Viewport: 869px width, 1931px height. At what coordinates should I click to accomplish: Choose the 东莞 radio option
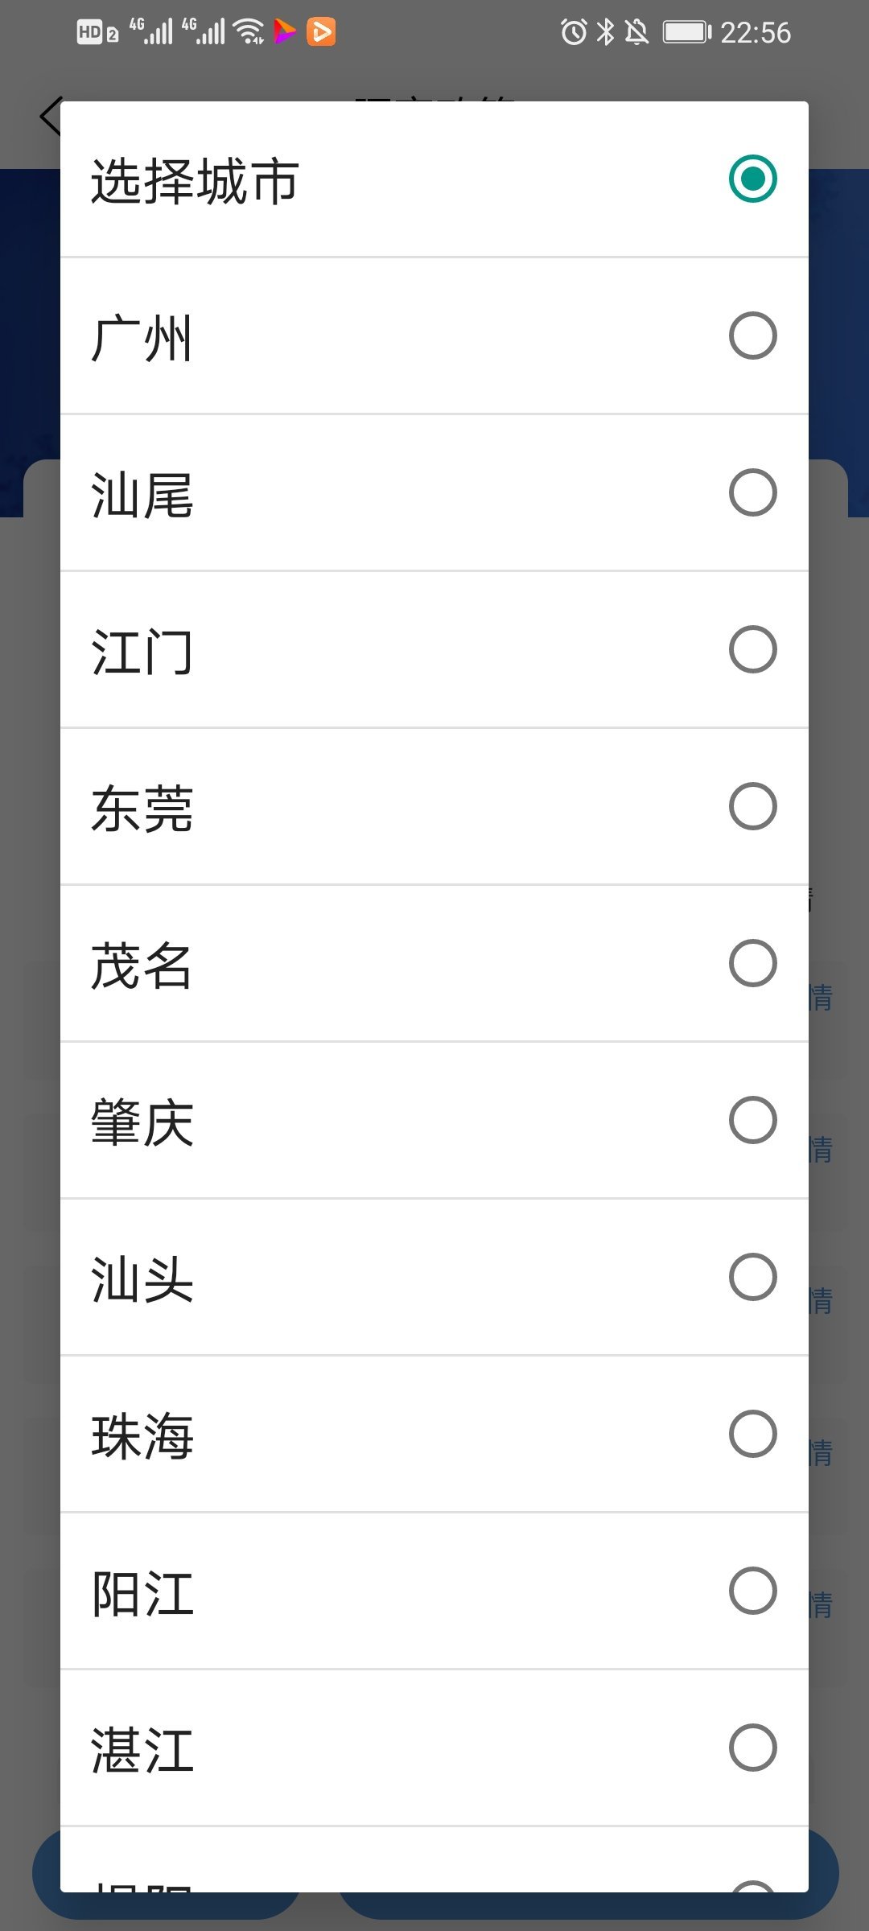click(752, 806)
